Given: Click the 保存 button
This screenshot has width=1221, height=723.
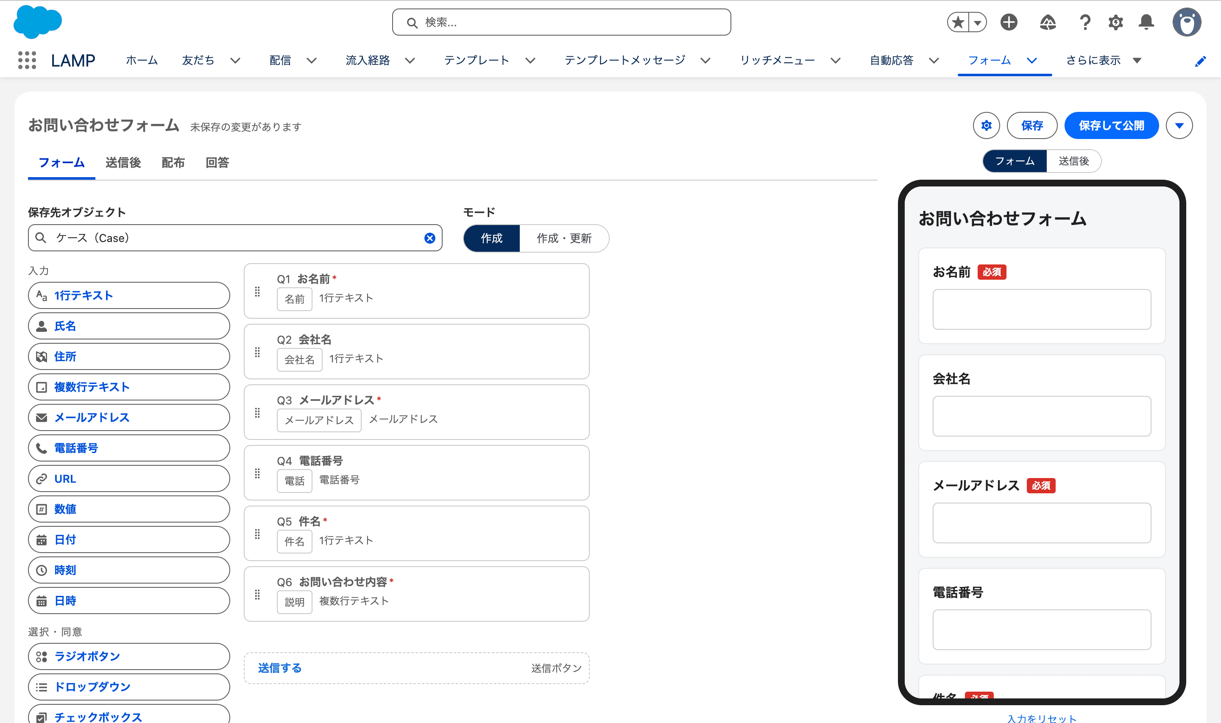Looking at the screenshot, I should [1032, 126].
